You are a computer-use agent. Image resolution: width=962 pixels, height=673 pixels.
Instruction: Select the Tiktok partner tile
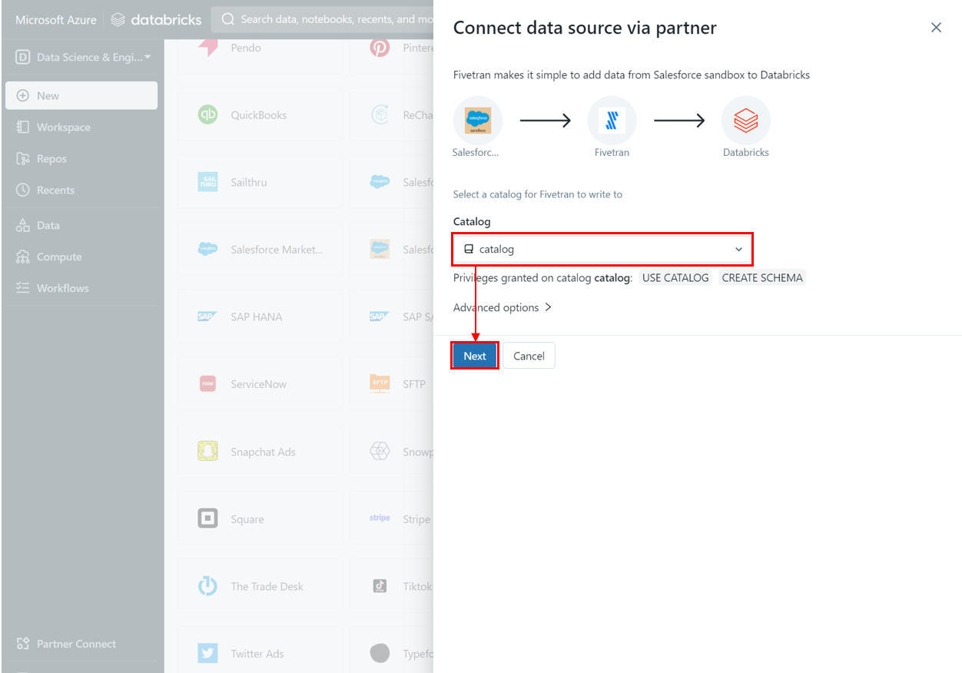click(391, 586)
